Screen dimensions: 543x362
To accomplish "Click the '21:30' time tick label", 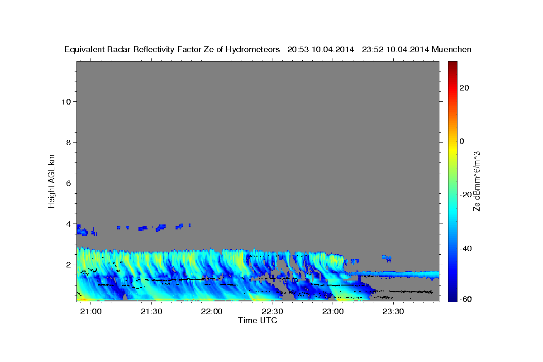I will [152, 312].
